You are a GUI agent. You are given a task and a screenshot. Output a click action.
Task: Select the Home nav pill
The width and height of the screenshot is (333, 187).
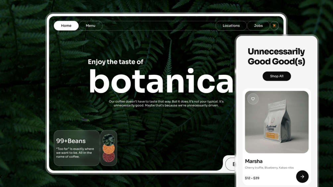pyautogui.click(x=66, y=26)
